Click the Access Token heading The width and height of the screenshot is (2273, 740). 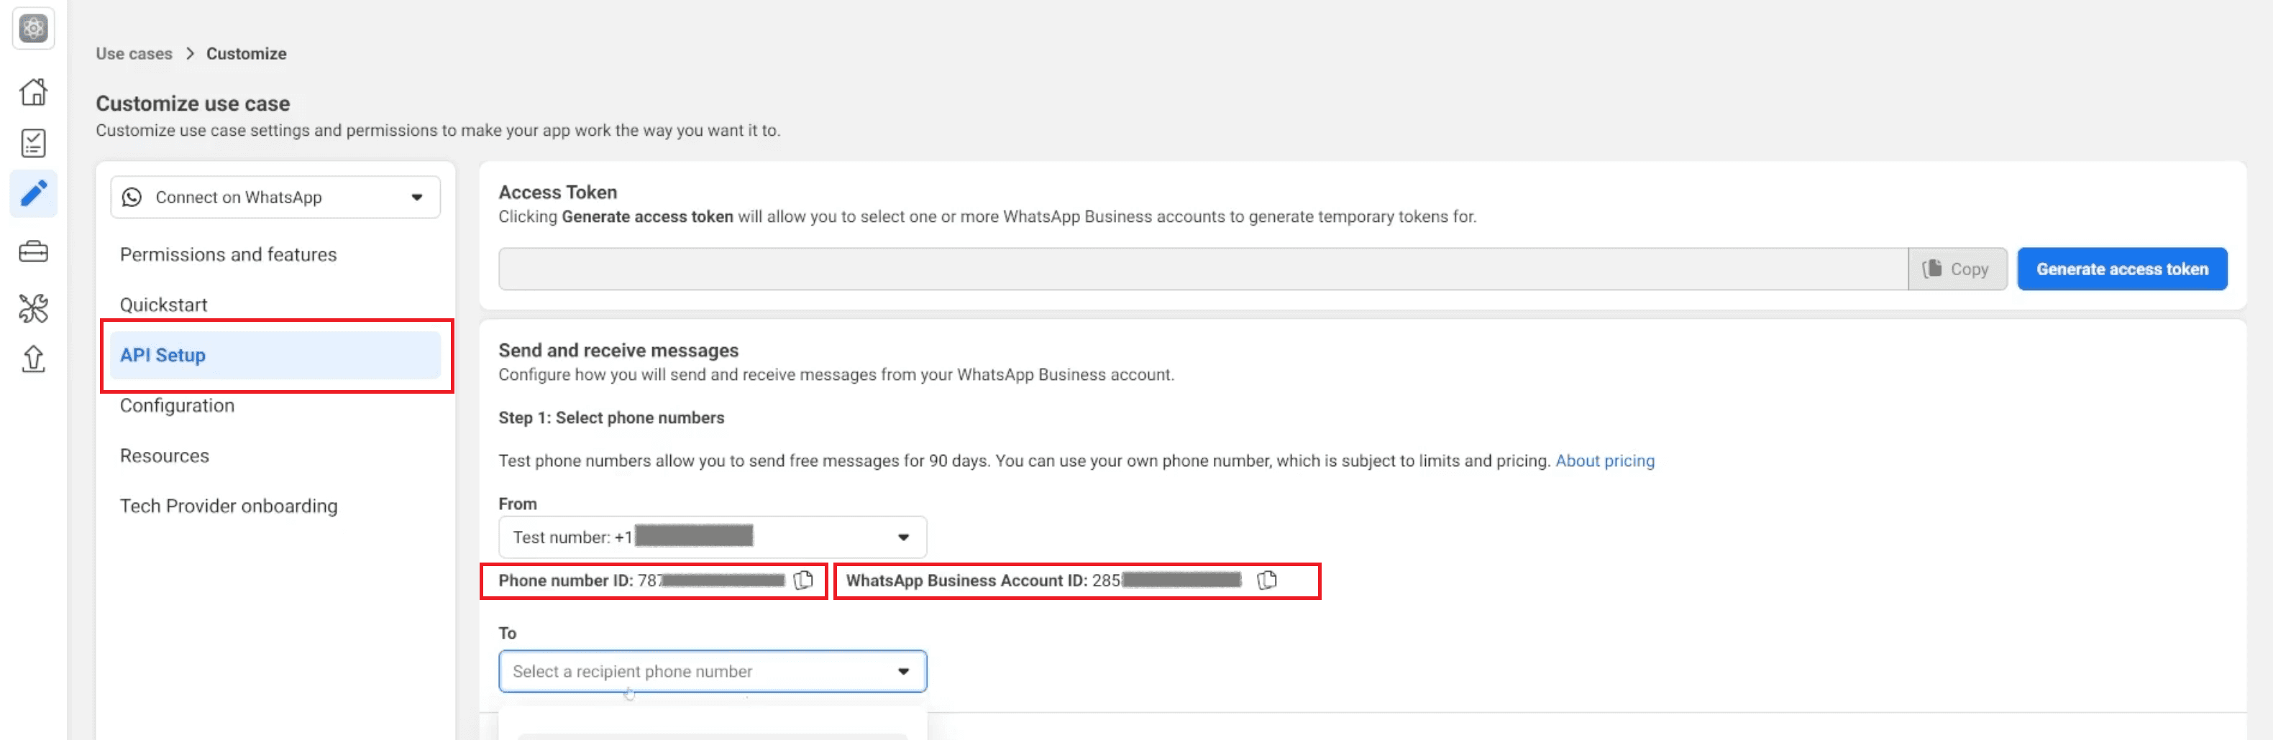(558, 193)
